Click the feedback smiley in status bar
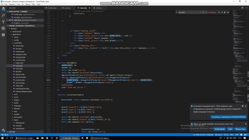The height and width of the screenshot is (140, 249). coord(241,135)
